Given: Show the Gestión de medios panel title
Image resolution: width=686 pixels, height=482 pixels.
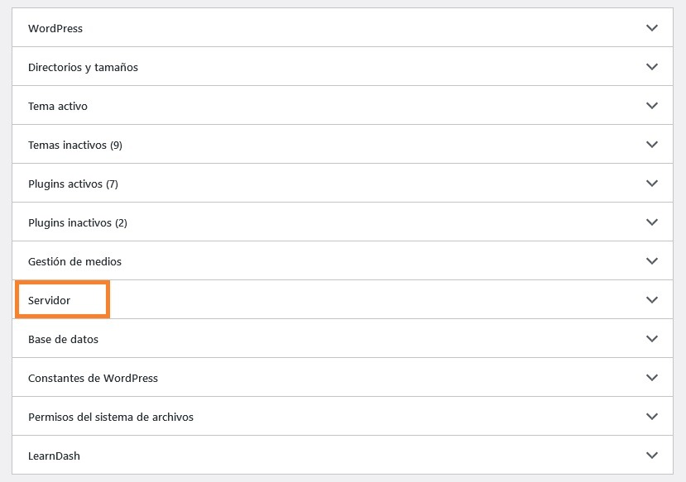Looking at the screenshot, I should click(74, 261).
